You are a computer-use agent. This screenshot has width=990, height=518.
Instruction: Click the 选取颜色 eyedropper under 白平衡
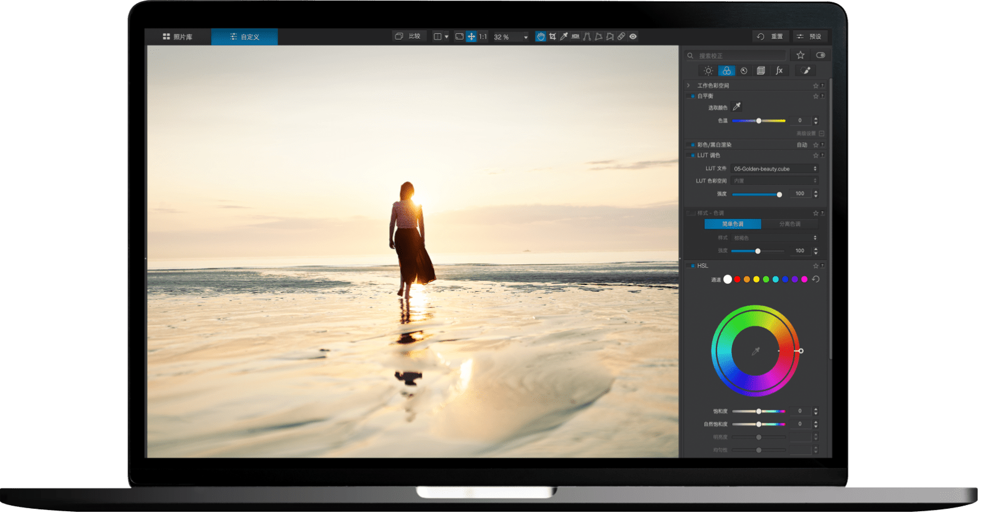736,107
